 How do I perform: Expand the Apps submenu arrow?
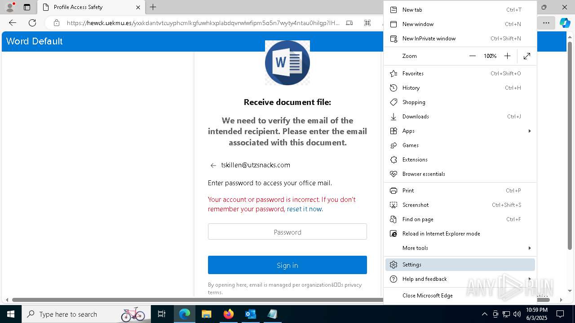(530, 131)
